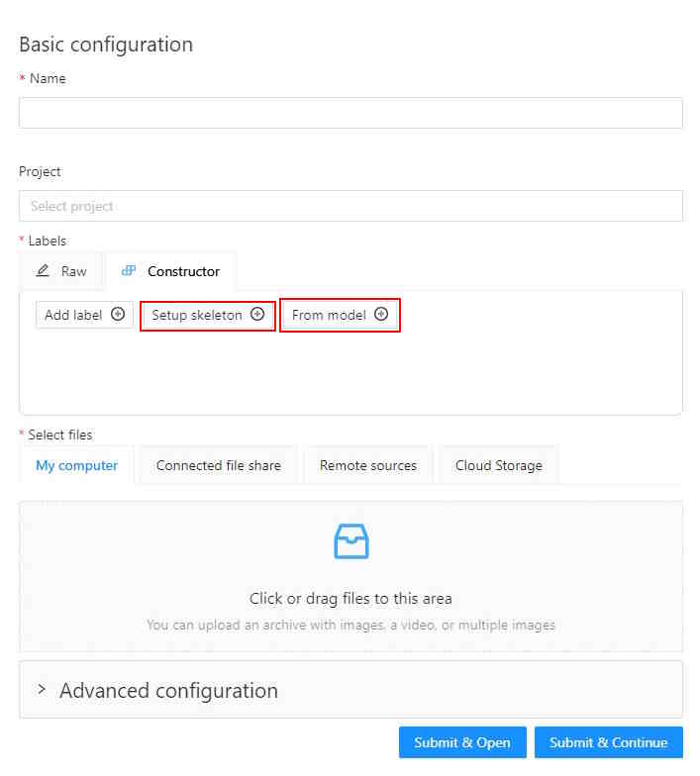The width and height of the screenshot is (700, 776).
Task: Expand Advanced configuration using its chevron
Action: coord(42,689)
